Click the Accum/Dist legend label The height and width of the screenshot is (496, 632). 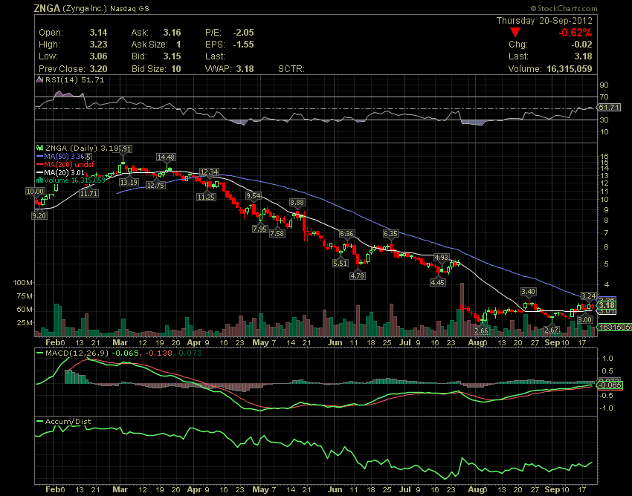68,421
